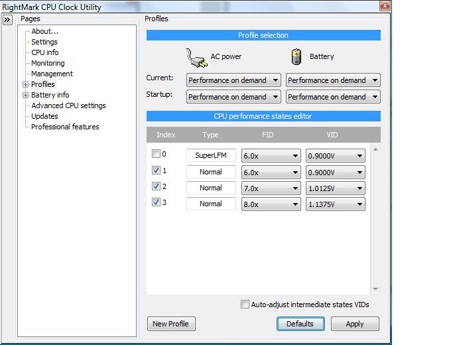This screenshot has height=345, width=453.
Task: Open FID dropdown for index 1
Action: (271, 172)
